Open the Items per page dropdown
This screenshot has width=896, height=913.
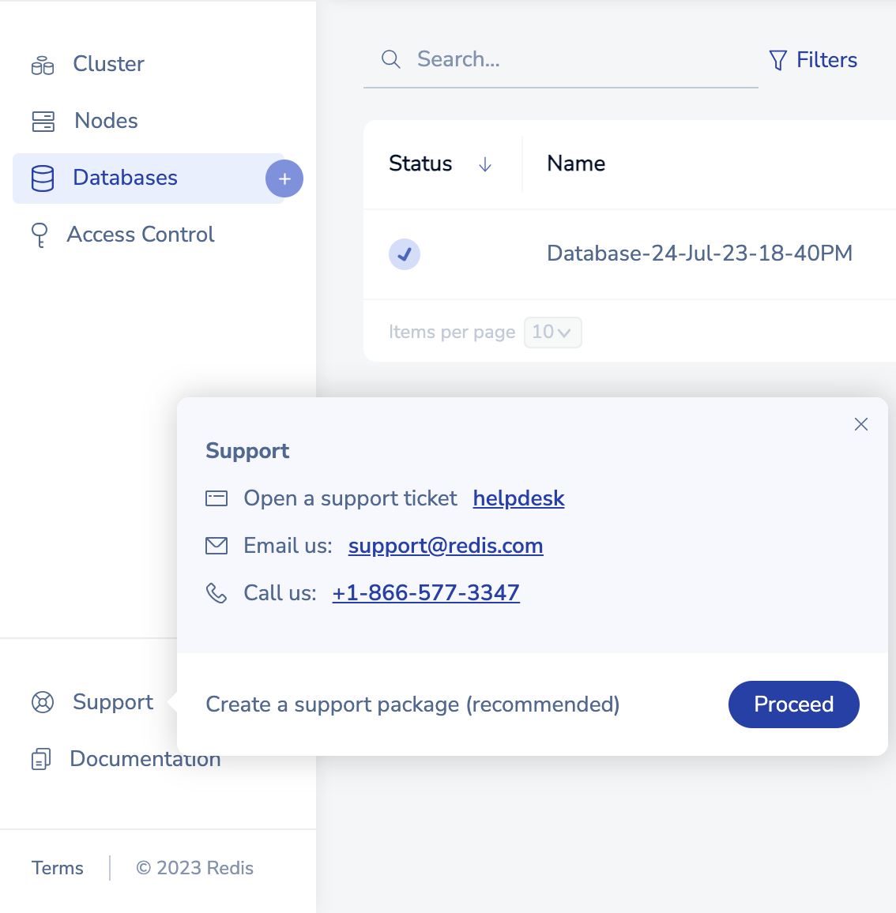(x=552, y=333)
